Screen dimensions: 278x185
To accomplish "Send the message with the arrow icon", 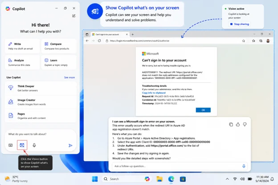I will click(x=70, y=145).
